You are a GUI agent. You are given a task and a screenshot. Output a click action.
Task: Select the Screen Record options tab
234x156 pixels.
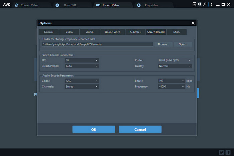click(156, 32)
